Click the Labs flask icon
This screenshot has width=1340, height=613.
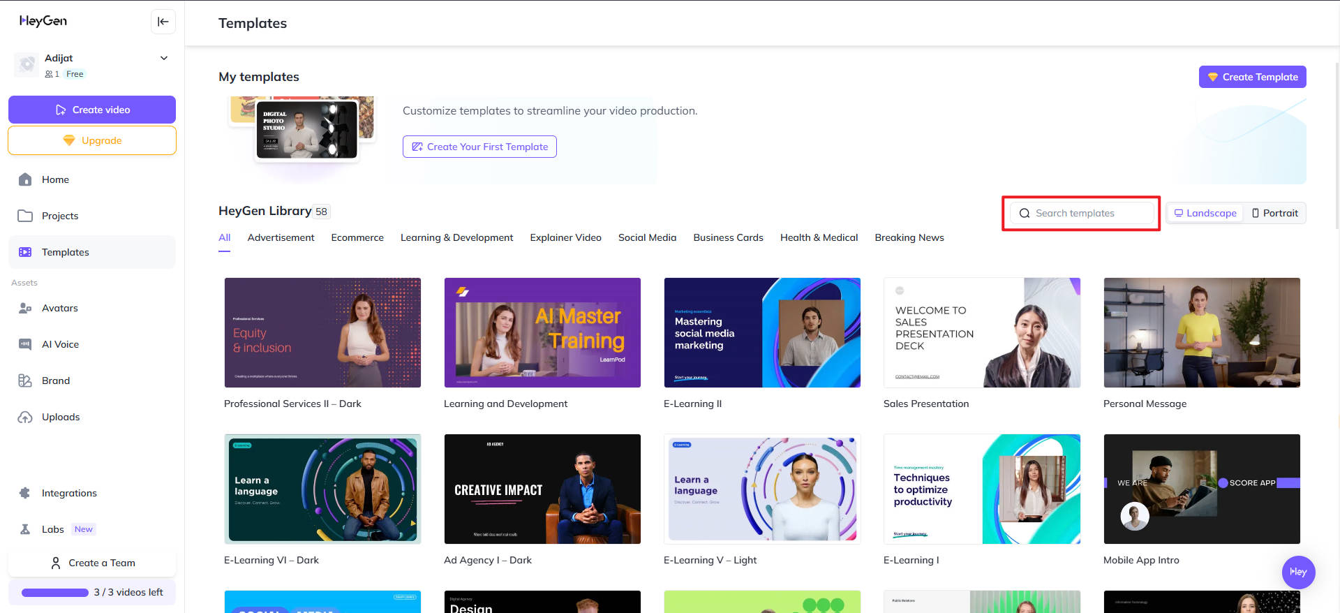pos(25,529)
